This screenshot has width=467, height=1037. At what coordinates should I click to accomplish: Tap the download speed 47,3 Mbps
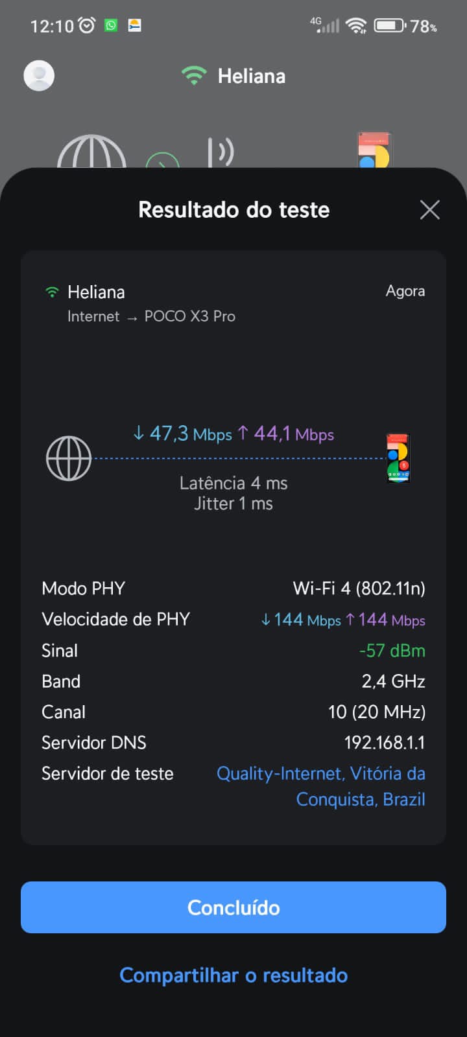pyautogui.click(x=182, y=434)
